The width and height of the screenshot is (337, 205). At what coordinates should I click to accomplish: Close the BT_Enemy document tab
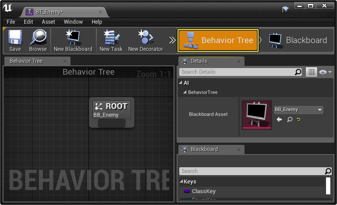100,12
